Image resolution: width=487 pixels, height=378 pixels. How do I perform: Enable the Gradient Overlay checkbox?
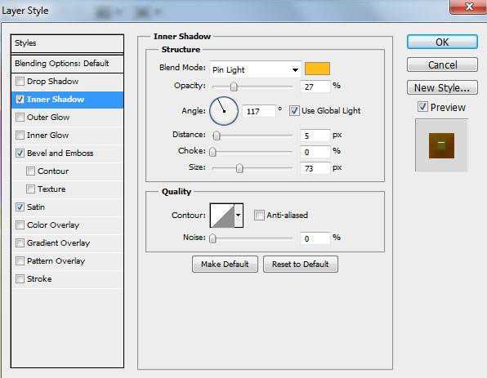click(x=20, y=243)
